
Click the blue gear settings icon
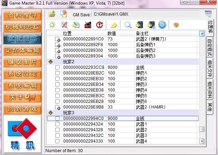point(162,25)
